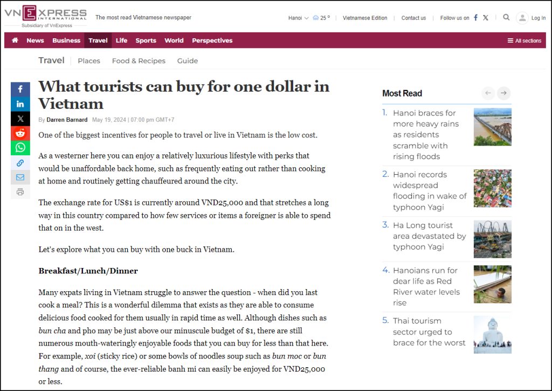Share article via WhatsApp
The height and width of the screenshot is (391, 552).
20,148
